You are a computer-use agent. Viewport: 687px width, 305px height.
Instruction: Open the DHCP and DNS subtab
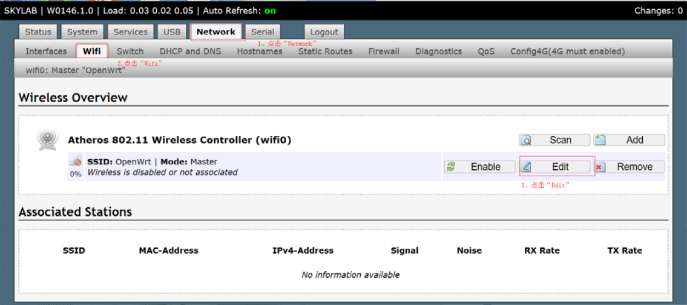(x=190, y=51)
